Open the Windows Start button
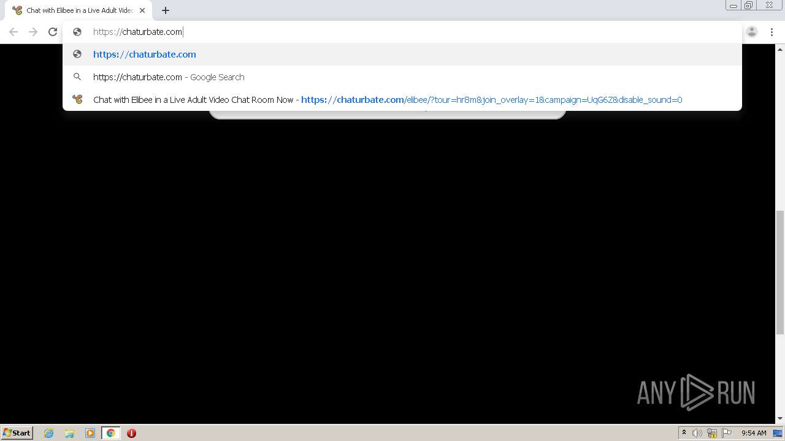Screen dimensions: 785x441 17,432
